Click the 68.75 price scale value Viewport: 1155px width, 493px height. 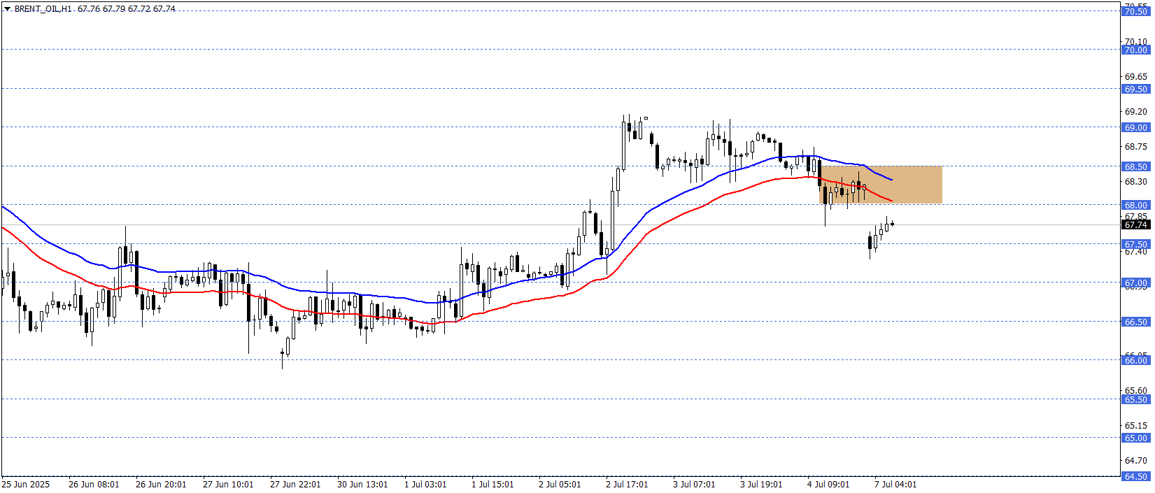1135,146
